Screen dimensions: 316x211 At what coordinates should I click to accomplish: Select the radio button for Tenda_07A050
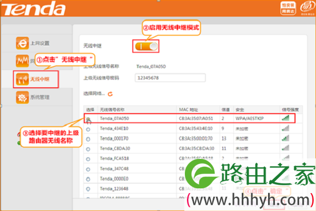coord(88,119)
